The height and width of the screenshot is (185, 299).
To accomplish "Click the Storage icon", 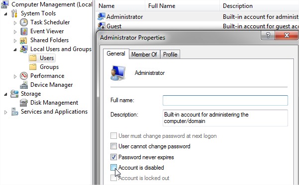I will 14,94.
